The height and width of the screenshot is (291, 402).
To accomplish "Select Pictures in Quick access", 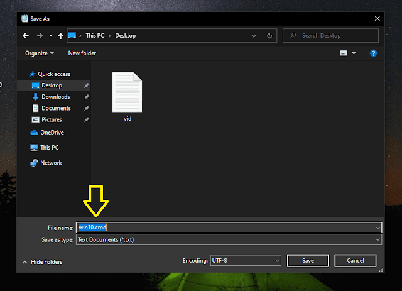I will (52, 119).
